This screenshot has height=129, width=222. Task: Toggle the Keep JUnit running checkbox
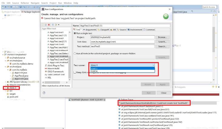pyautogui.click(x=75, y=72)
